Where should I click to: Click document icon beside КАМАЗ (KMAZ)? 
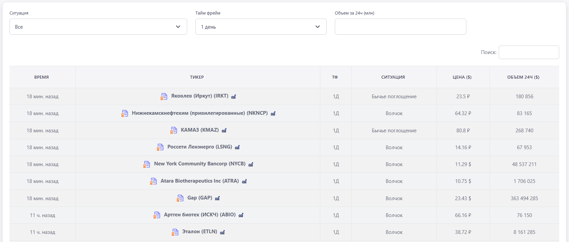click(174, 130)
